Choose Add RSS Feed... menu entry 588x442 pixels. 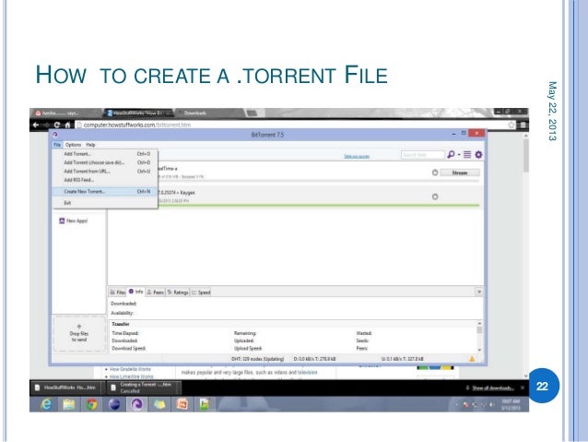click(x=105, y=180)
